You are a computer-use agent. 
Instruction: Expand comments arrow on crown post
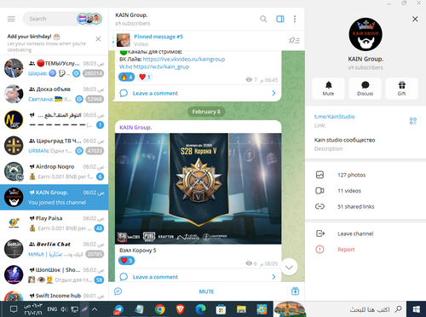pyautogui.click(x=273, y=277)
